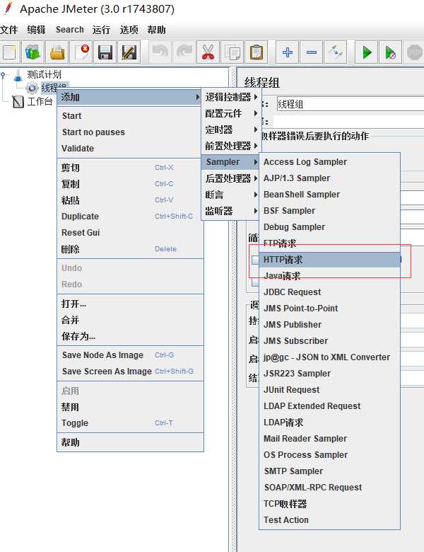
Task: Choose Save Node As Image
Action: click(130, 355)
